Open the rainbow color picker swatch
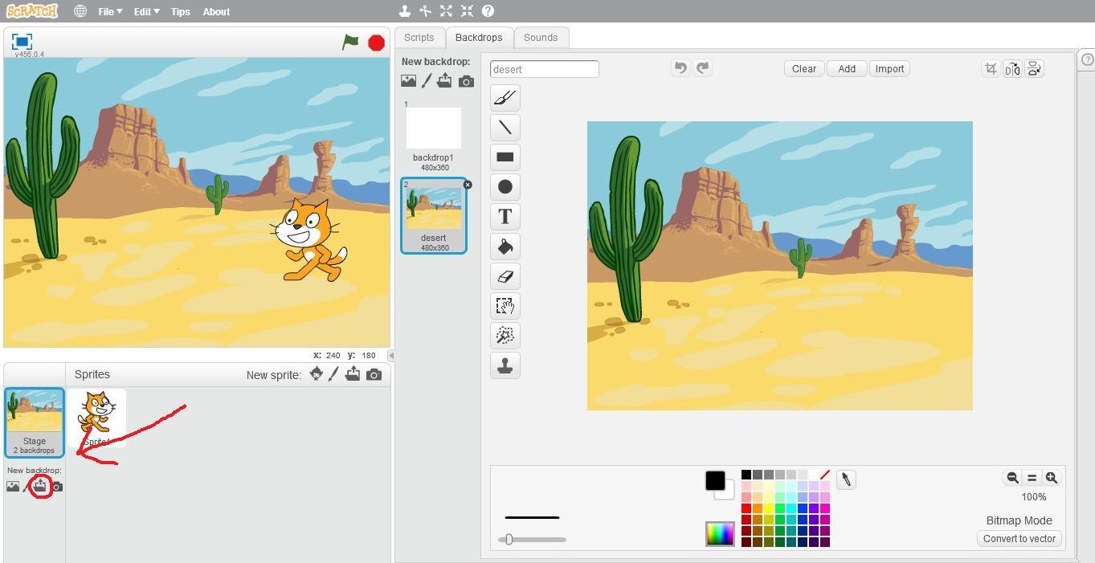 tap(720, 533)
